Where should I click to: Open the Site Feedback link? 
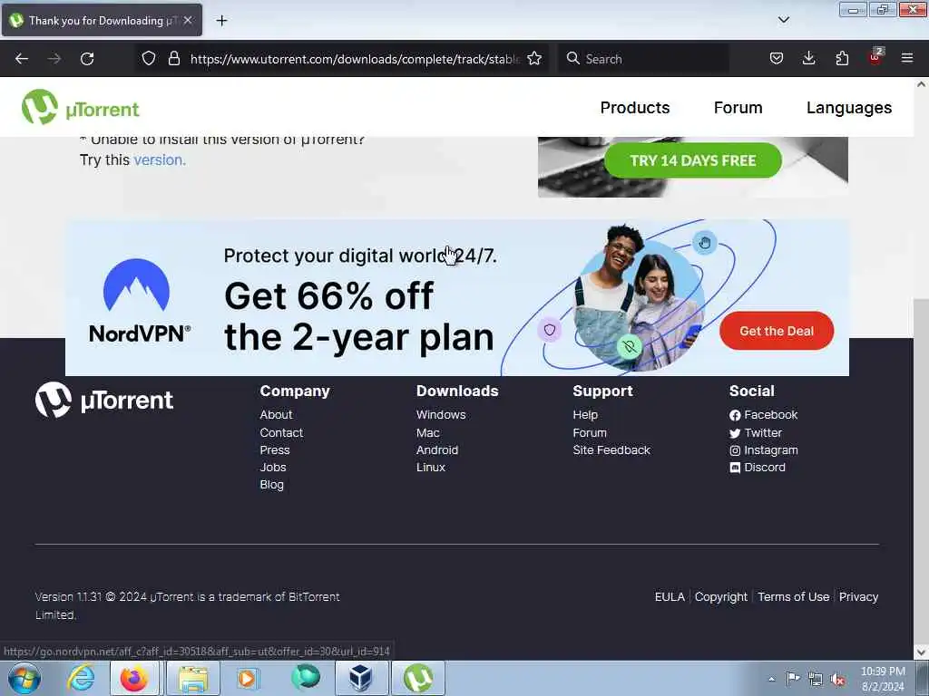tap(611, 449)
